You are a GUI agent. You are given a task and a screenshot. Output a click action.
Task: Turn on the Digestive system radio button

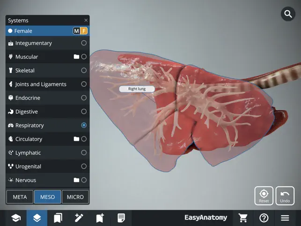[x=84, y=112]
